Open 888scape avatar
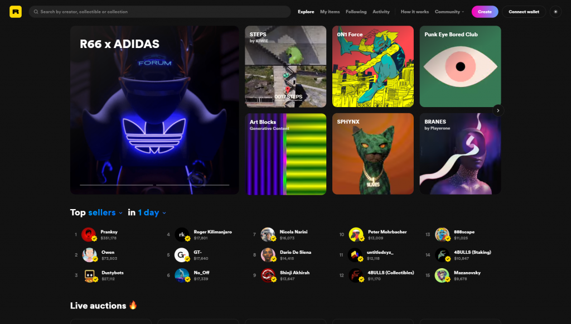 click(x=442, y=234)
